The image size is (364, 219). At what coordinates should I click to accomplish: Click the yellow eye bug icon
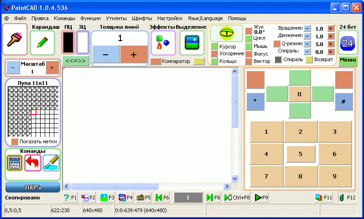tap(226, 33)
